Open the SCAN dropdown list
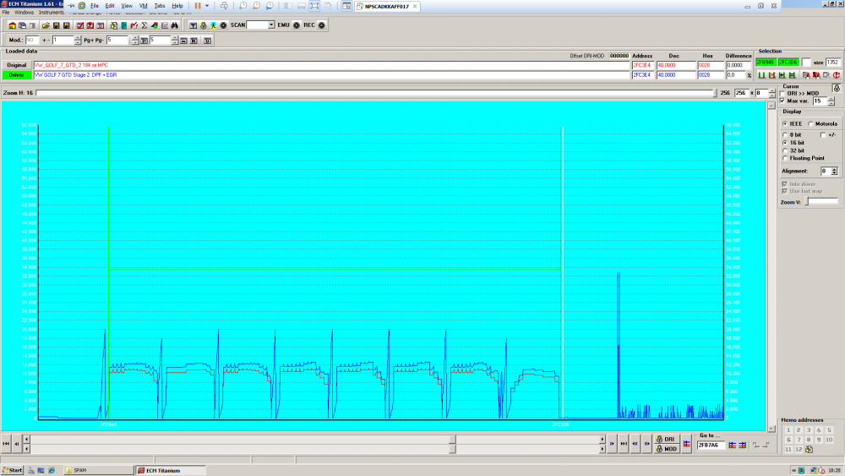Viewport: 845px width, 476px height. coord(271,25)
